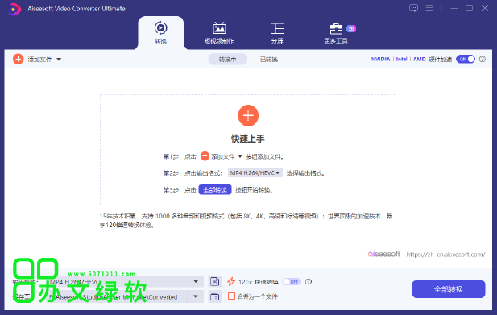This screenshot has height=315, width=497.
Task: Toggle the 120x 快速转换 switch
Action: (292, 281)
